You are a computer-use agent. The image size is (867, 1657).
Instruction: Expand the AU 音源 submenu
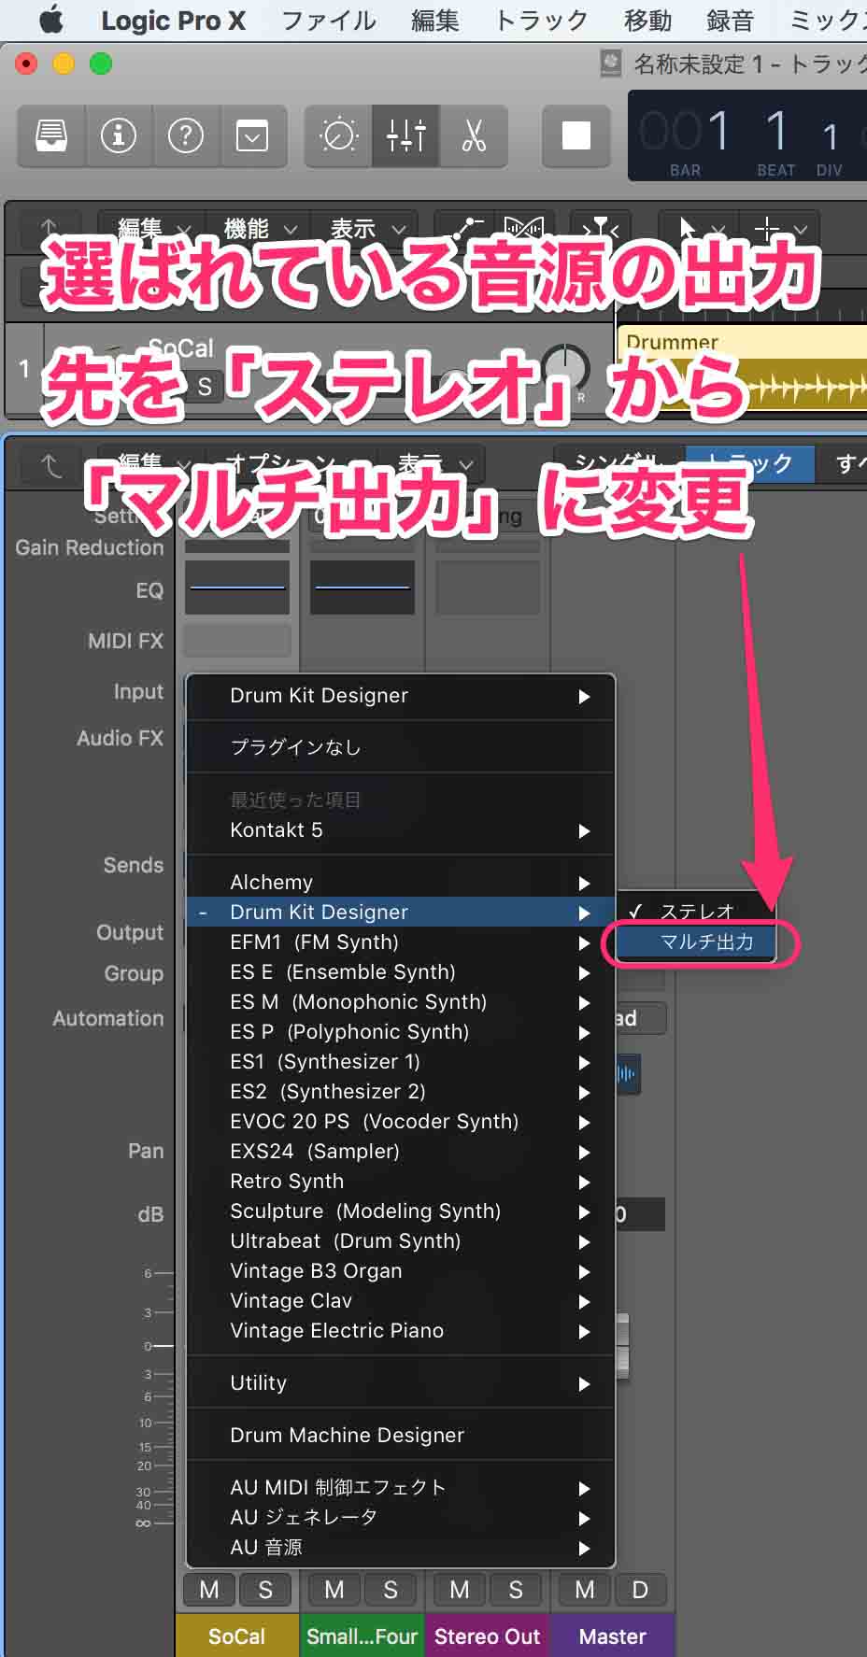(401, 1548)
